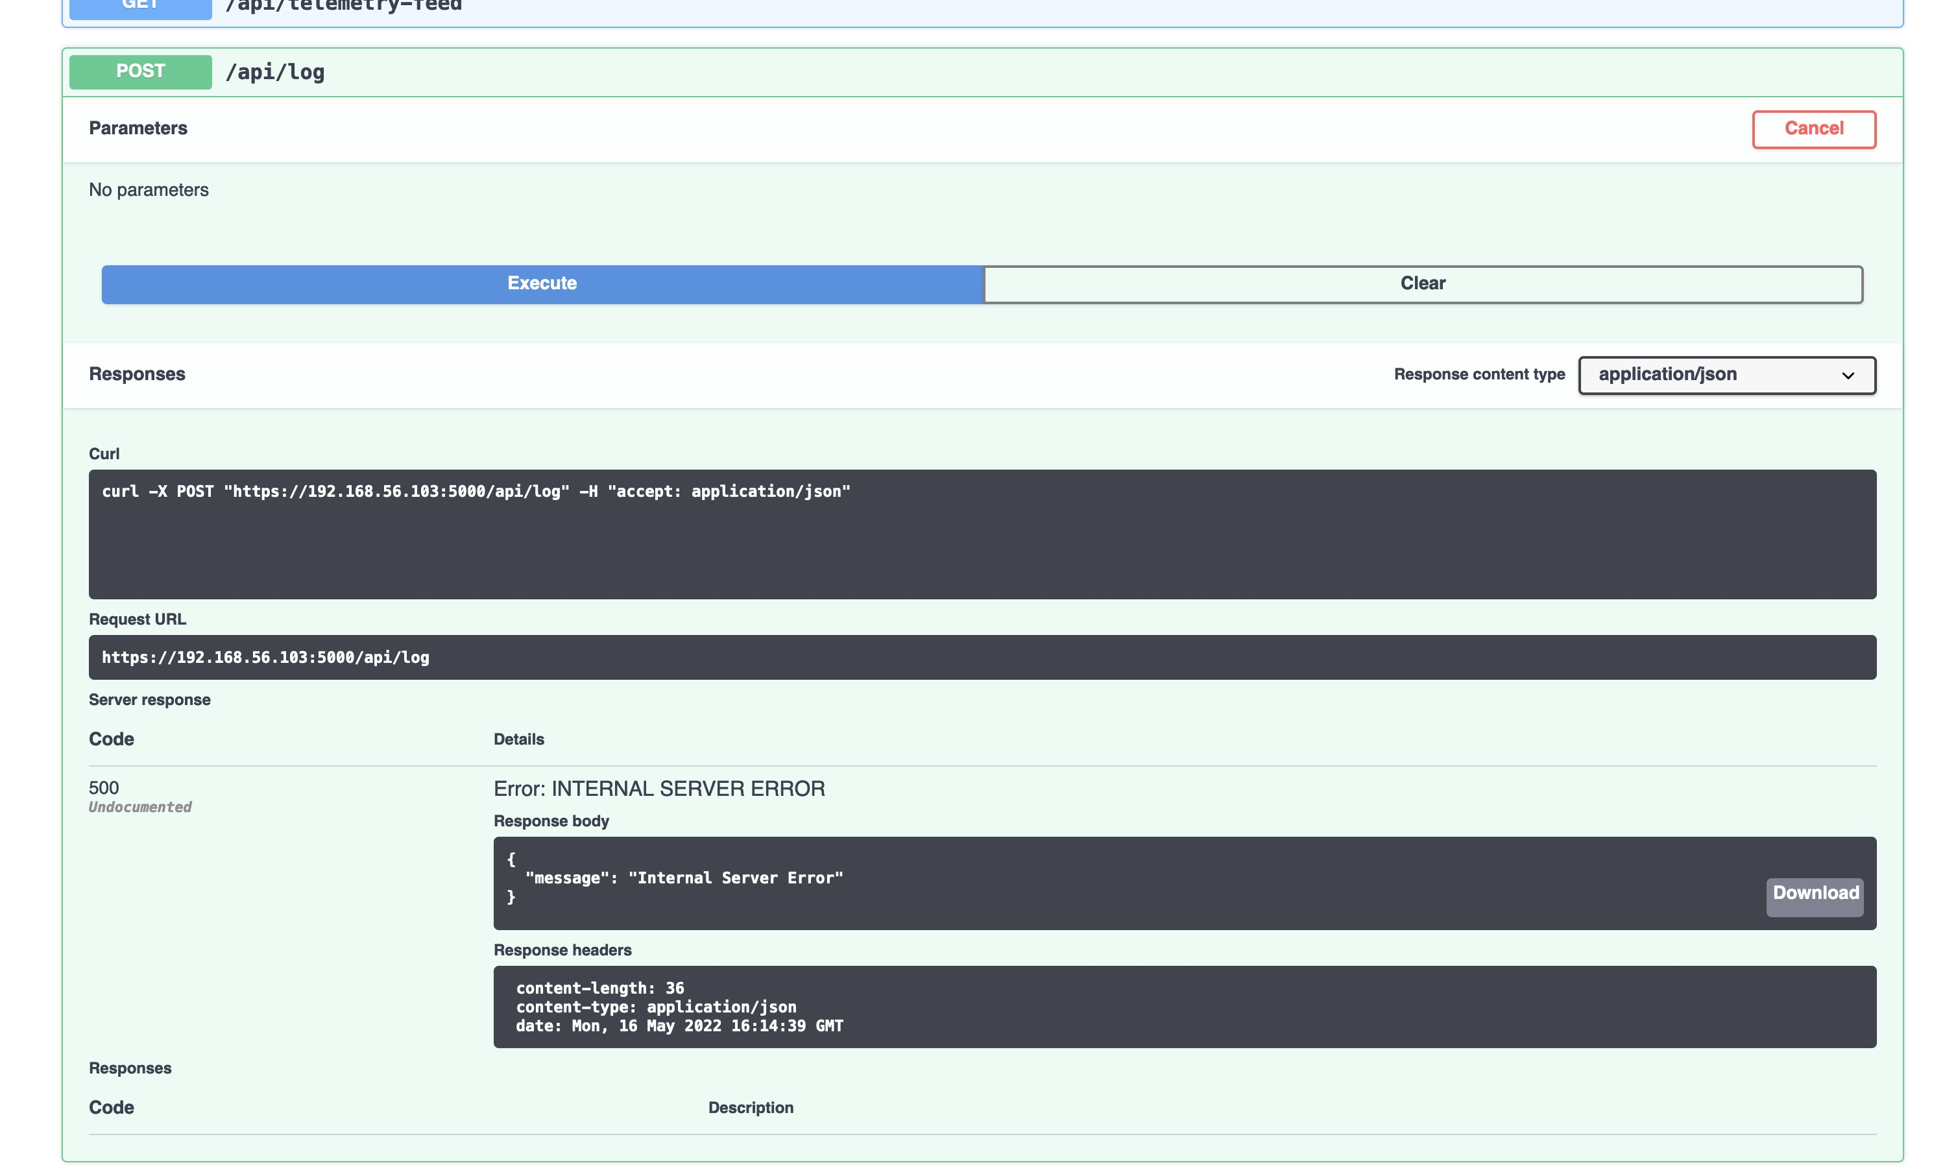Cancel the /api/log try-out

1814,128
